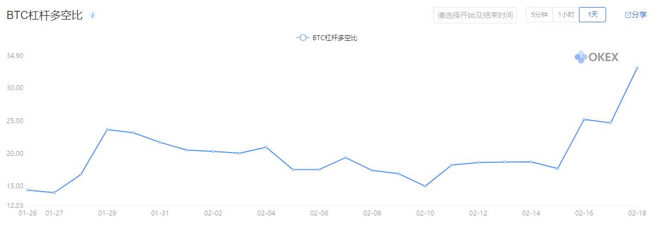Select the 02-16 data point on the line
This screenshot has height=235, width=662.
(584, 119)
